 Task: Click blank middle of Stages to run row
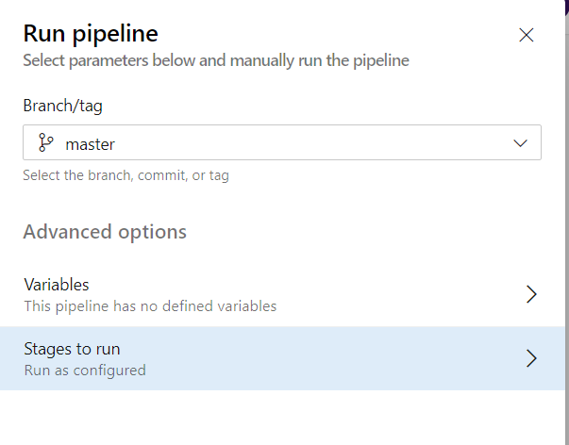coord(359,358)
